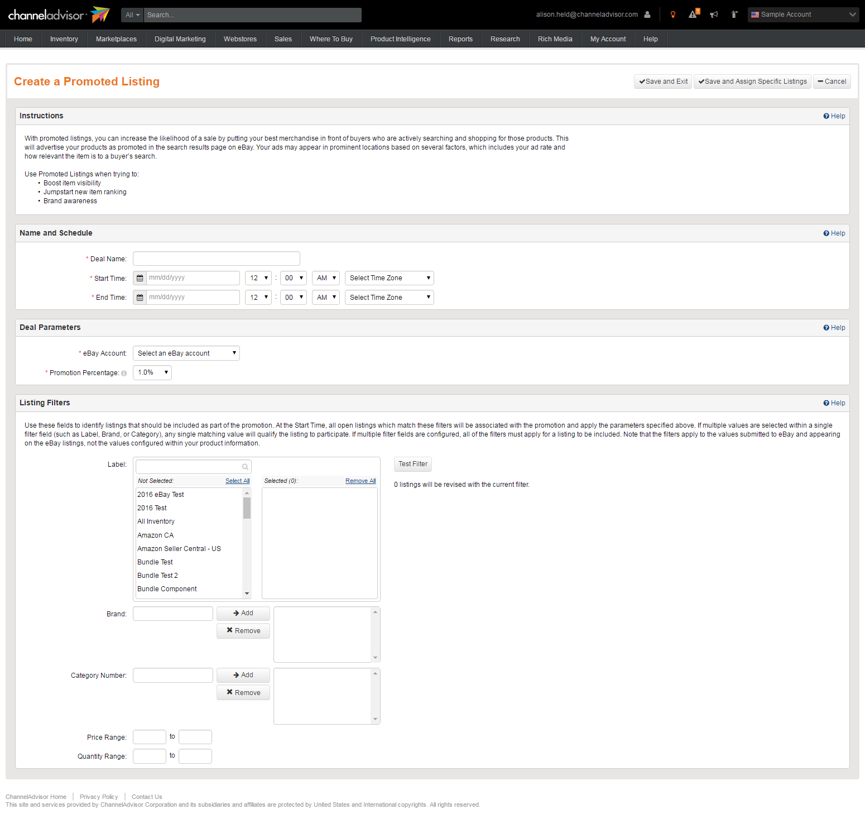The height and width of the screenshot is (814, 865).
Task: Click the Label search magnifier icon
Action: [245, 467]
